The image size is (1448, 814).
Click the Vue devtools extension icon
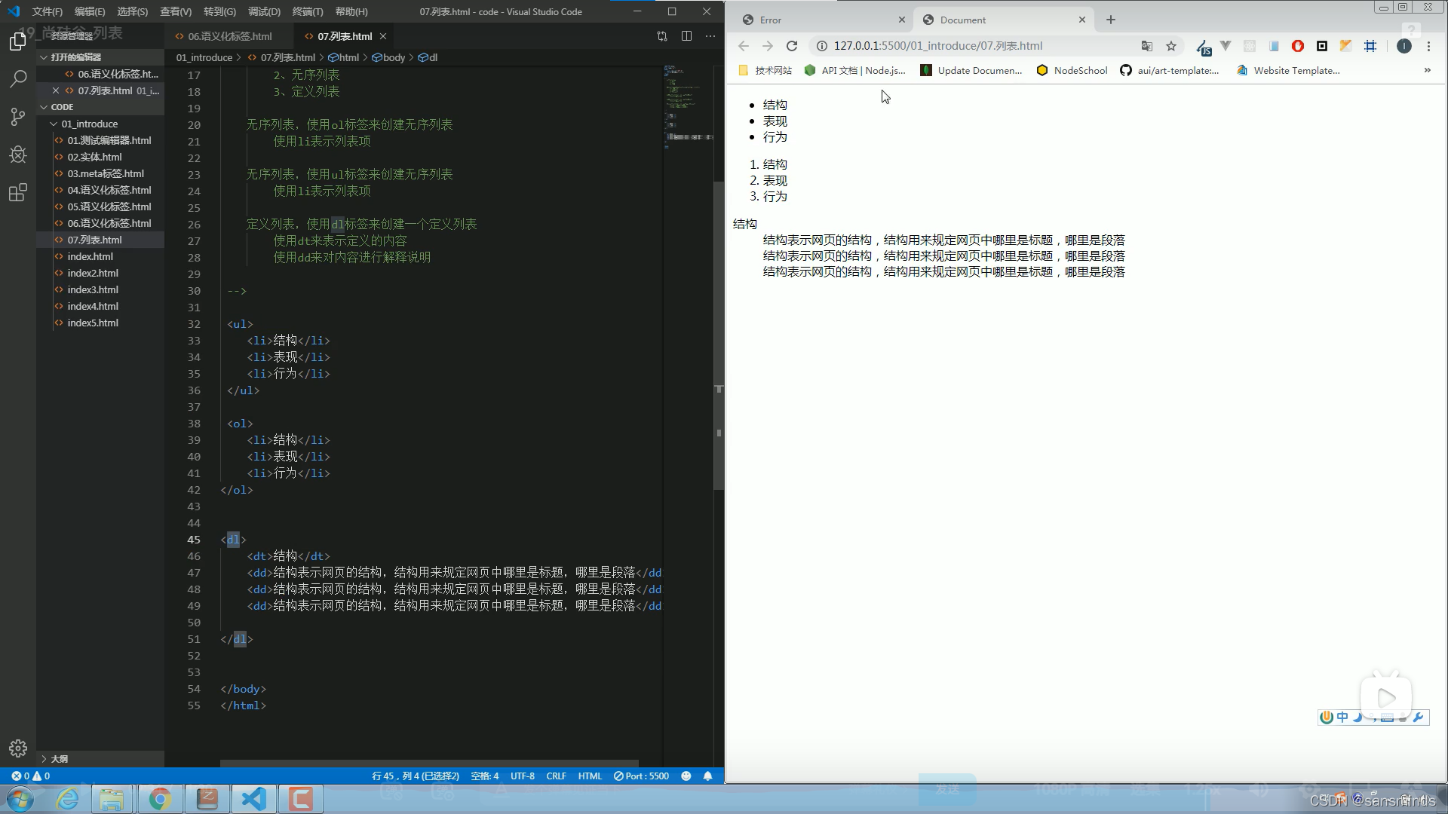1225,46
